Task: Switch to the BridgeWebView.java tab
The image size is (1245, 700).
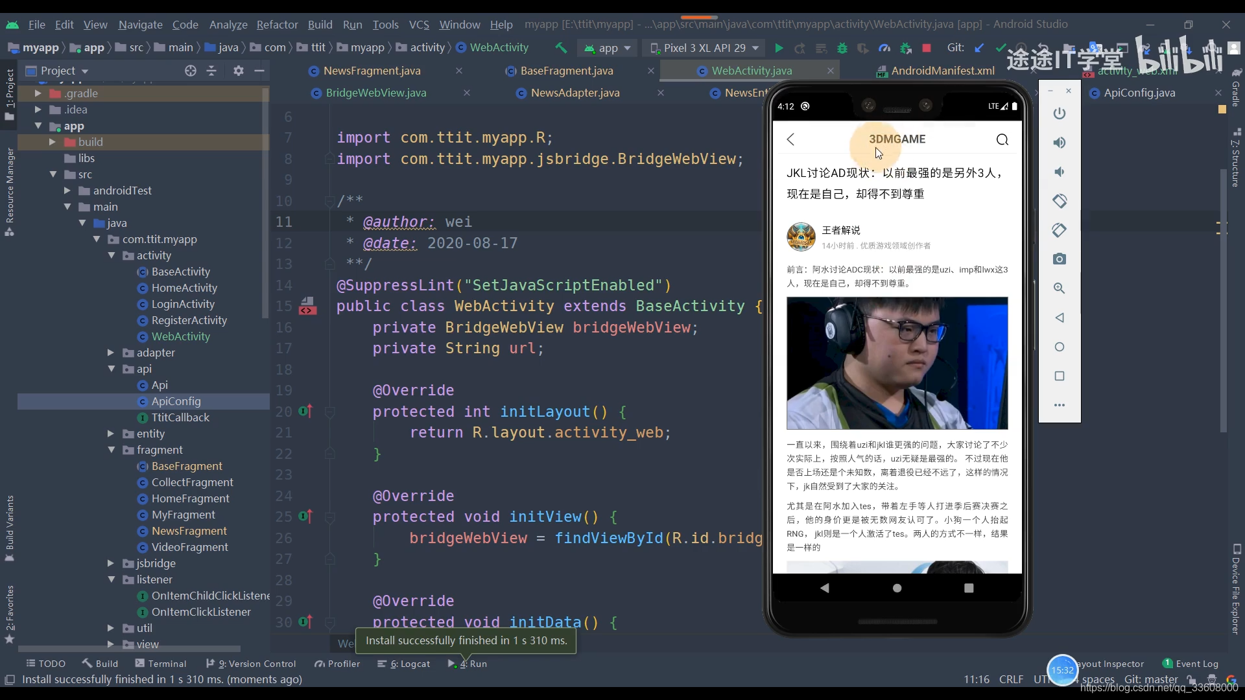Action: click(376, 93)
